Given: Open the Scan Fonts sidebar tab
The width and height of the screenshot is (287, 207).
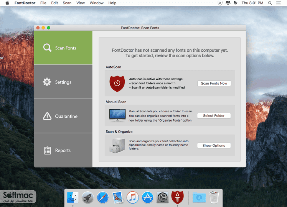Looking at the screenshot, I should tap(63, 48).
